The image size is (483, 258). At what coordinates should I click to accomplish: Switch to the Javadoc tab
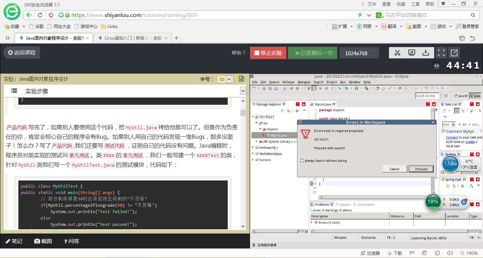pos(343,205)
